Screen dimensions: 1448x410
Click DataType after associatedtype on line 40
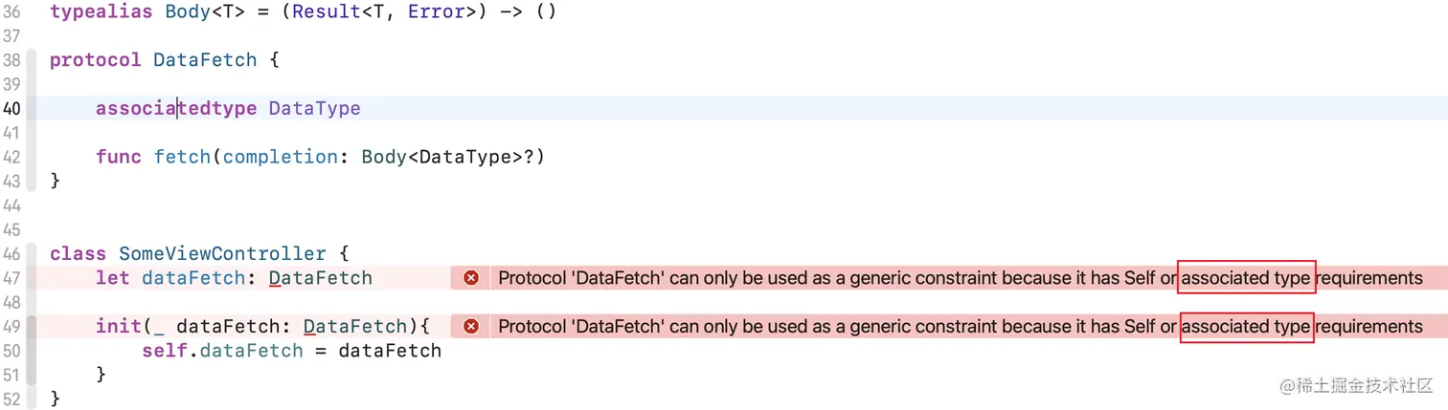[x=314, y=109]
